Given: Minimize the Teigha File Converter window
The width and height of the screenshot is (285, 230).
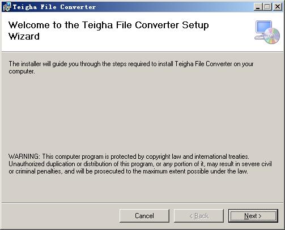Looking at the screenshot, I should [x=258, y=7].
